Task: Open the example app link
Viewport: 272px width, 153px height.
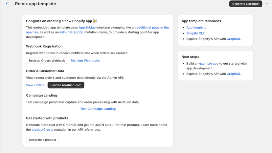Action: pyautogui.click(x=209, y=63)
